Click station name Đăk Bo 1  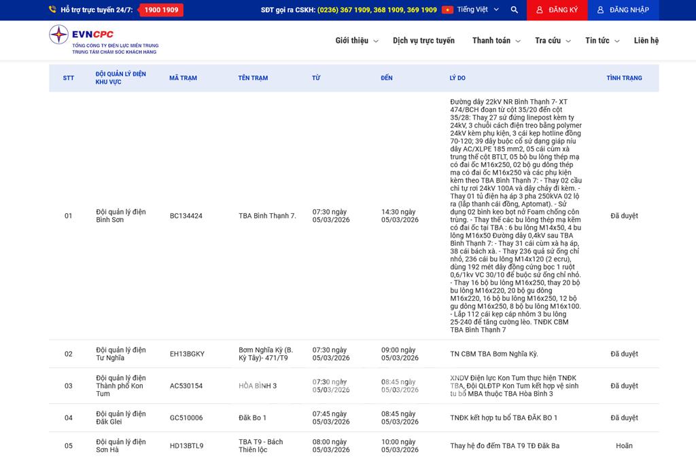252,418
